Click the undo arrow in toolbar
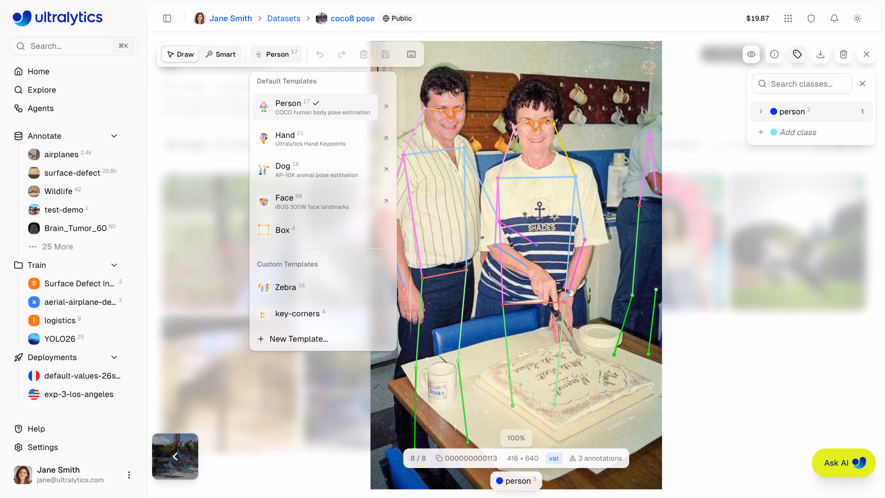This screenshot has width=885, height=498. pyautogui.click(x=320, y=54)
